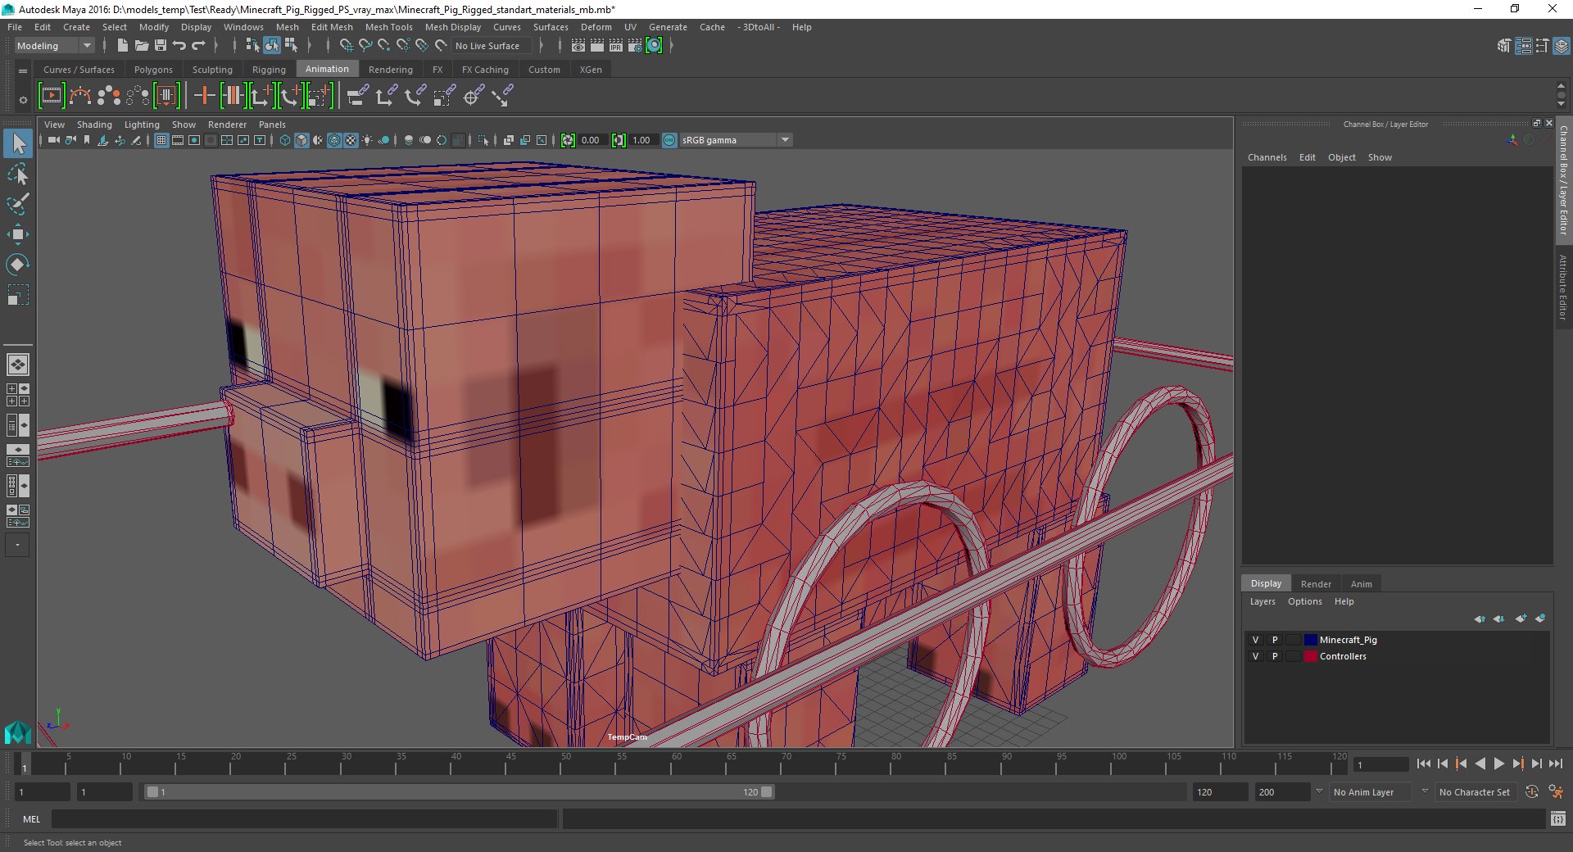Viewport: 1573px width, 852px height.
Task: Open the Animation Preferences running-man icon
Action: click(1556, 792)
